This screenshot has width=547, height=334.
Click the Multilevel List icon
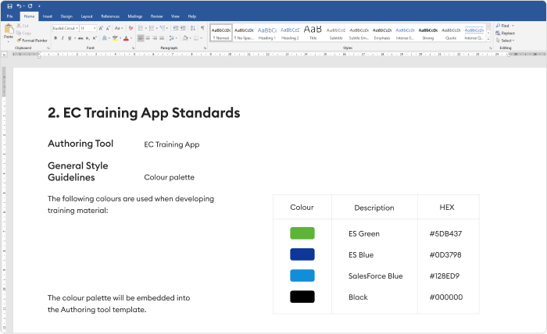[163, 28]
